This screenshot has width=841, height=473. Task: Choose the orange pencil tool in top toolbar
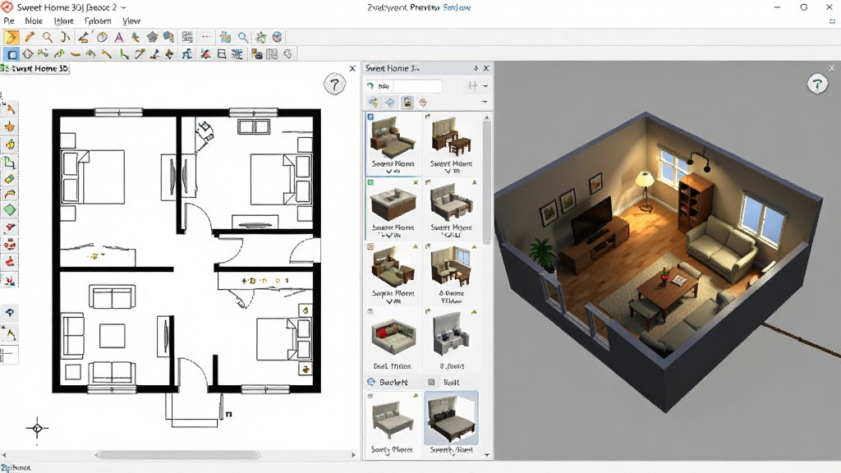pos(30,37)
